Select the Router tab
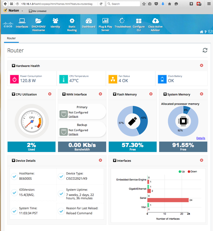 point(11,38)
